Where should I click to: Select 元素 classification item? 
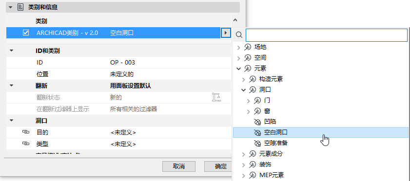click(260, 68)
